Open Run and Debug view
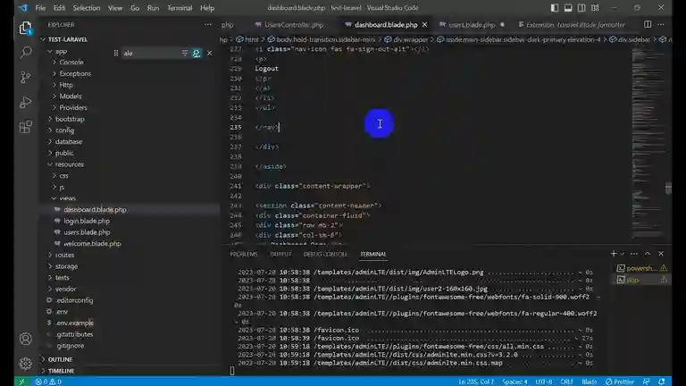 pyautogui.click(x=25, y=102)
